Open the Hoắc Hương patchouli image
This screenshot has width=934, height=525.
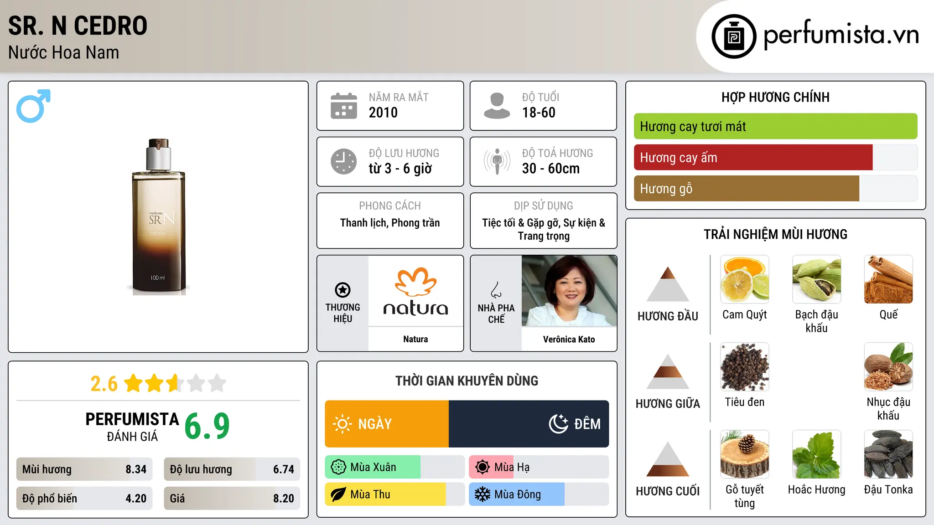point(816,454)
